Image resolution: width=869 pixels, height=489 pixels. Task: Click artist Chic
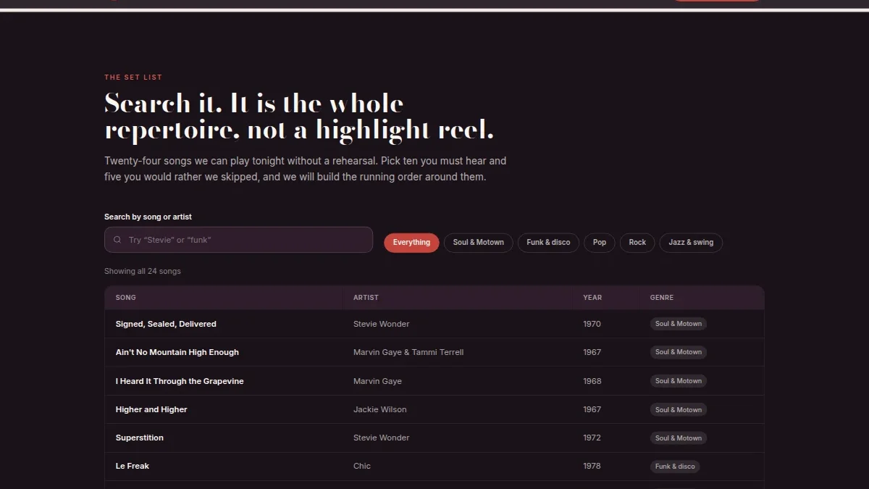click(x=362, y=466)
